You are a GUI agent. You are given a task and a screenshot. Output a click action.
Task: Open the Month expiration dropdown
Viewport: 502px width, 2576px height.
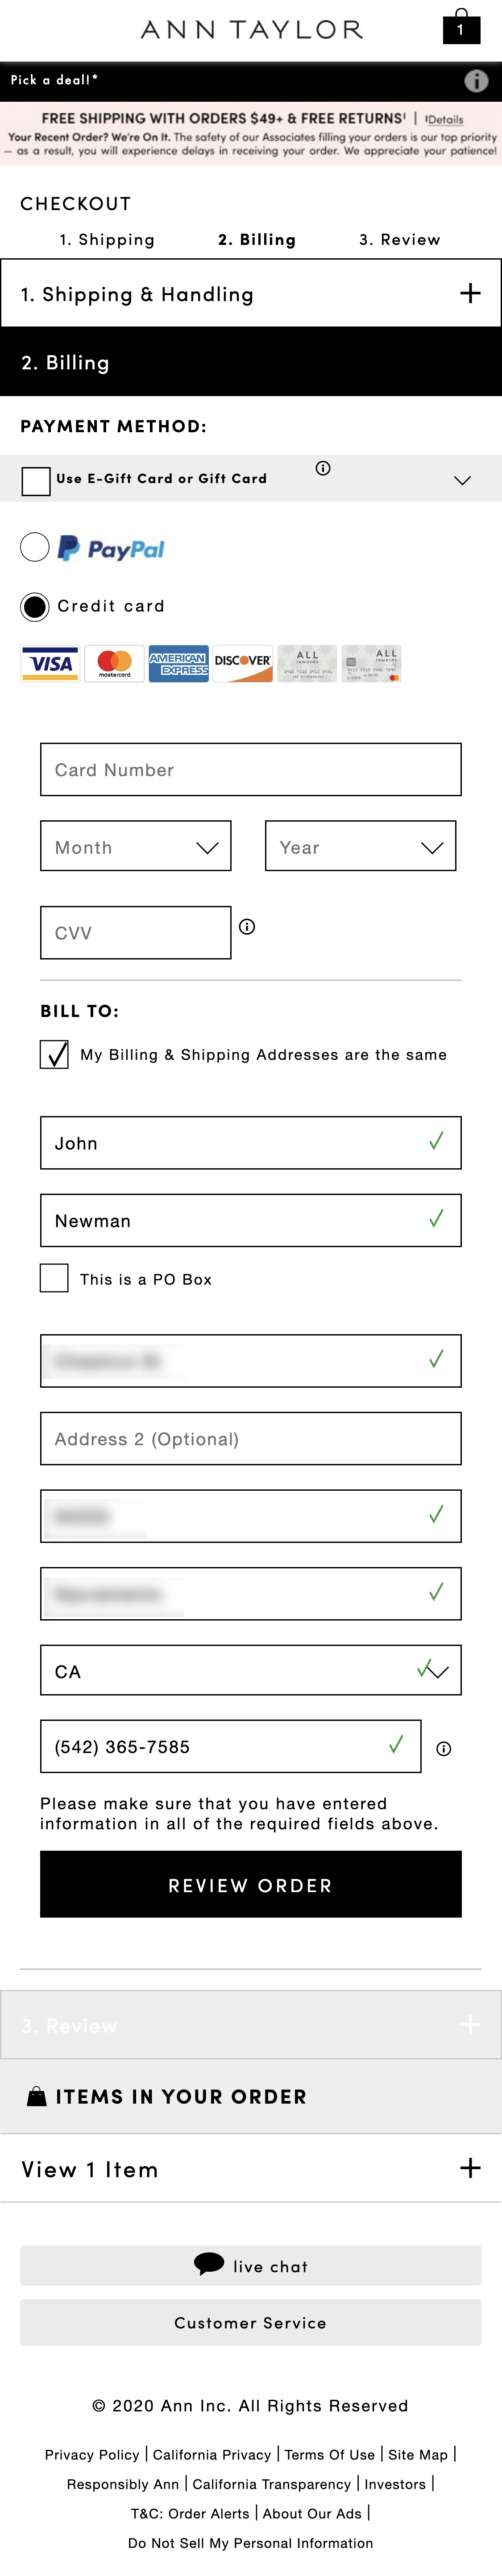coord(136,846)
